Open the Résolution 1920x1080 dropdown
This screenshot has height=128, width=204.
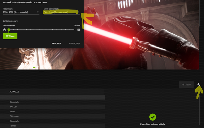pyautogui.click(x=21, y=12)
